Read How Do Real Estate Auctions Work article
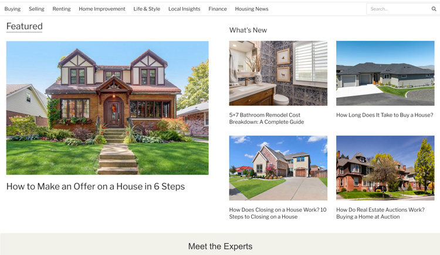 tap(380, 213)
